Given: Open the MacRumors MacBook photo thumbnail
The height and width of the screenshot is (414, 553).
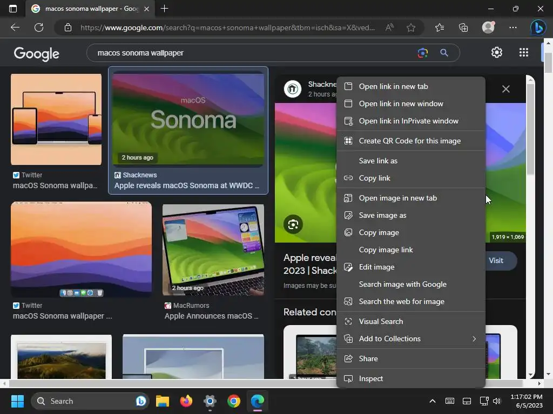Looking at the screenshot, I should pos(213,250).
